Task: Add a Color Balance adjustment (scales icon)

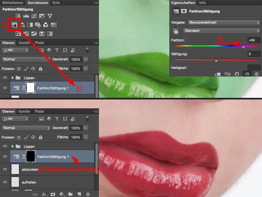Action: 23,25
